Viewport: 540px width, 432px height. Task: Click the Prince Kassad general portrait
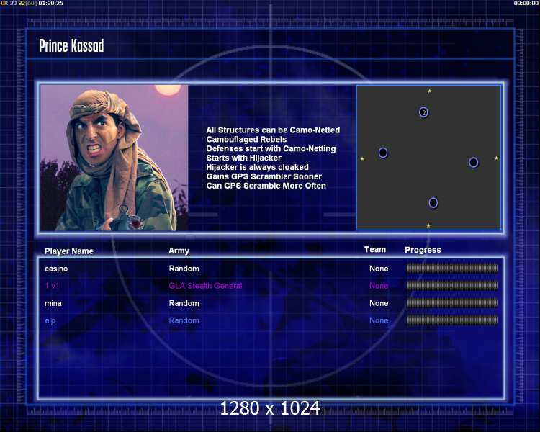[114, 158]
